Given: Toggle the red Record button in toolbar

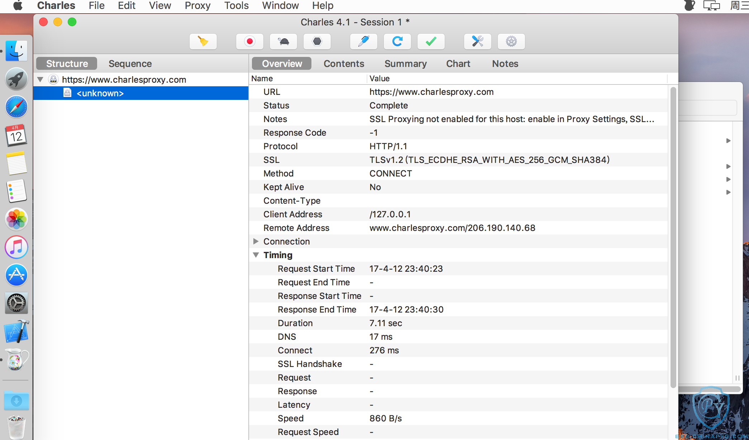Looking at the screenshot, I should [x=250, y=42].
